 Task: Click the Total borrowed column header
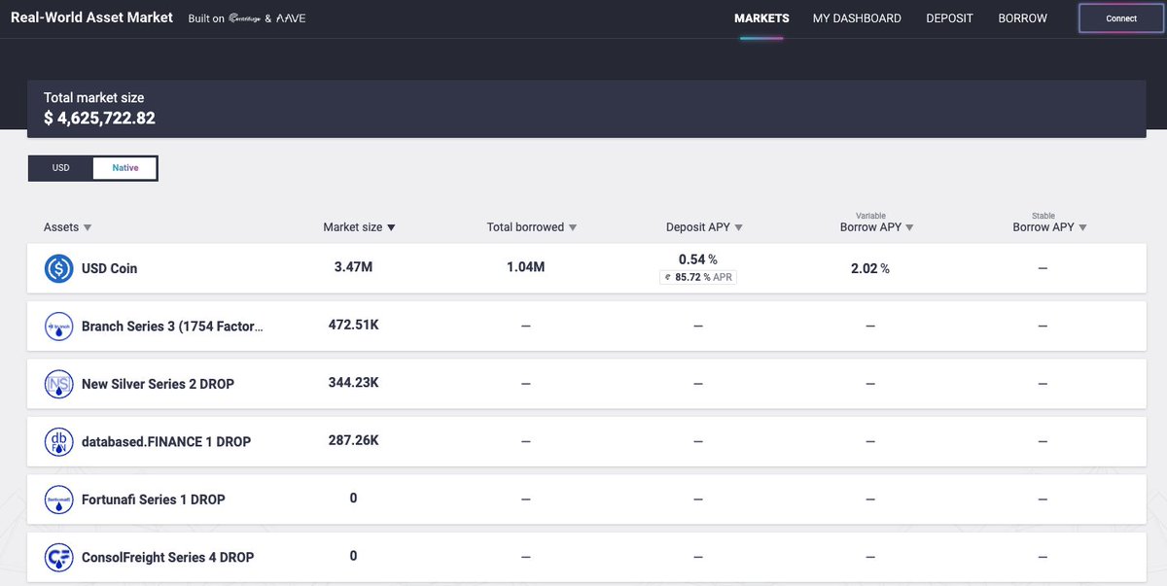pos(525,227)
